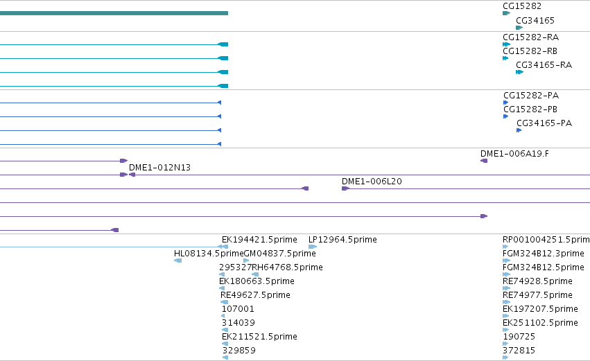Click the RE49627.5prime EST label
The image size is (590, 361).
tap(255, 295)
